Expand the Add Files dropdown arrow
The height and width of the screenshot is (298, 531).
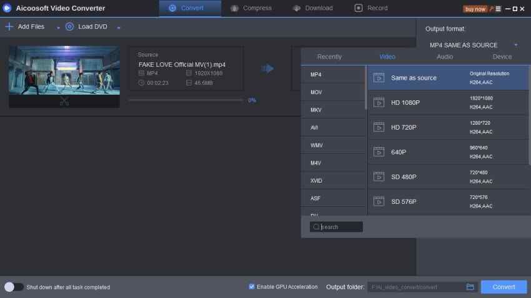pos(59,27)
